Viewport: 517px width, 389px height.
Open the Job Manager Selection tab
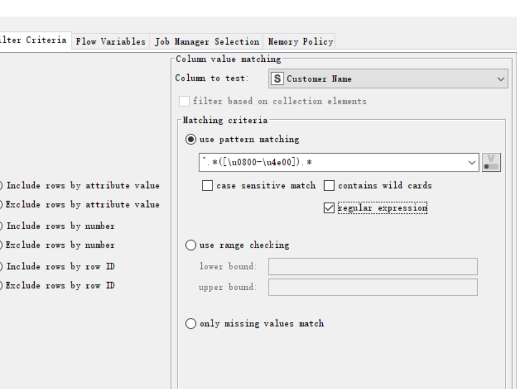pos(207,41)
